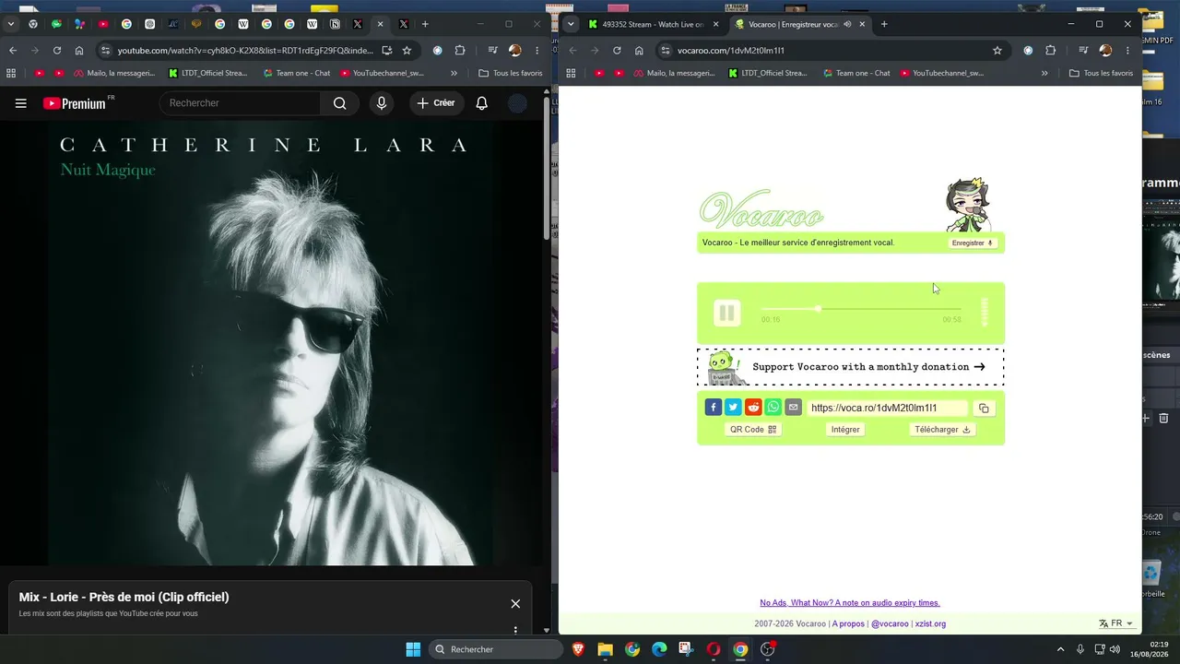This screenshot has height=664, width=1180.
Task: Go to YouTube Premium home logo
Action: [77, 103]
